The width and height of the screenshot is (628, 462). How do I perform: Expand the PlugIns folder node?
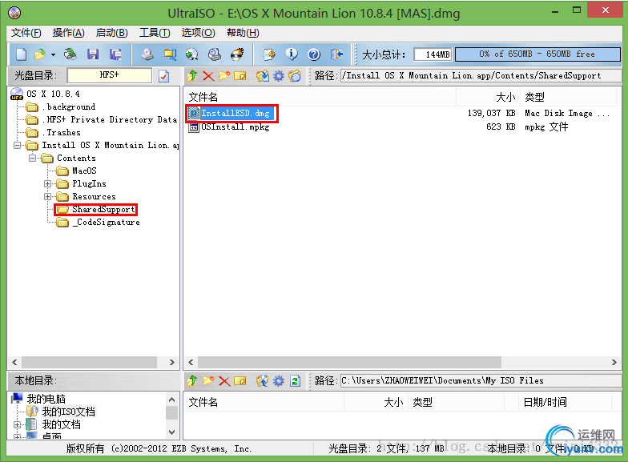point(48,184)
